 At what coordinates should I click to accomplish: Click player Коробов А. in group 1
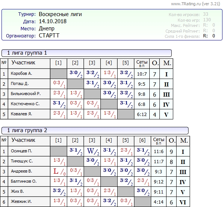click(21, 74)
